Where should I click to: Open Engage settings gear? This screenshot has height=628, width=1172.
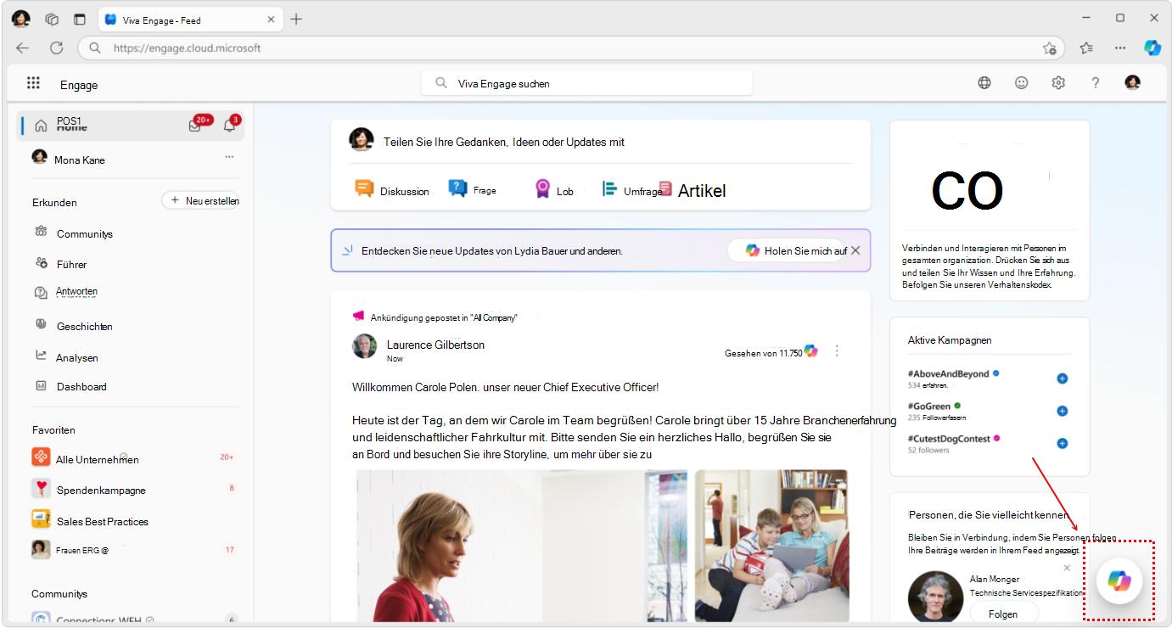1058,83
